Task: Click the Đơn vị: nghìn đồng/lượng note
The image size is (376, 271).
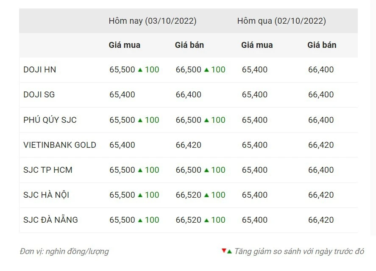Action: coord(64,252)
